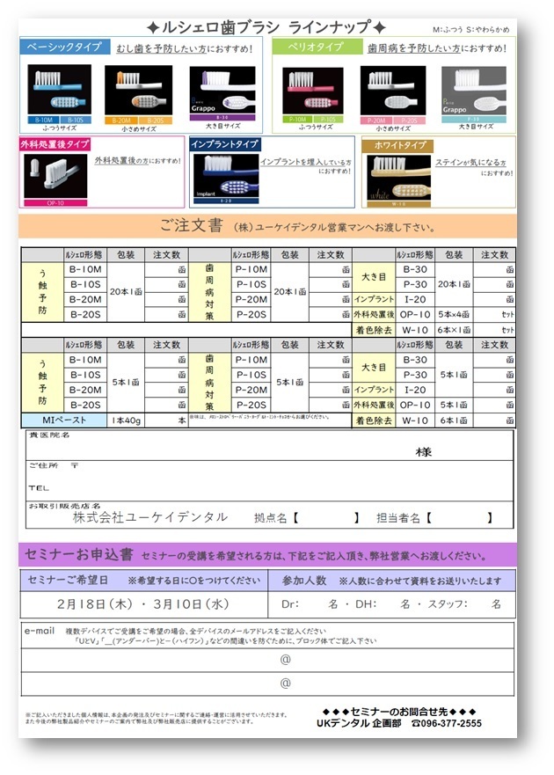Select the ご注文書 banner heading
Image resolution: width=554 pixels, height=775 pixels.
click(191, 226)
